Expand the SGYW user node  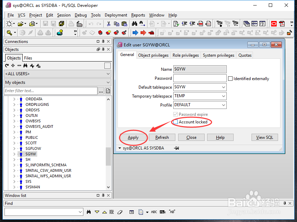pyautogui.click(x=14, y=154)
